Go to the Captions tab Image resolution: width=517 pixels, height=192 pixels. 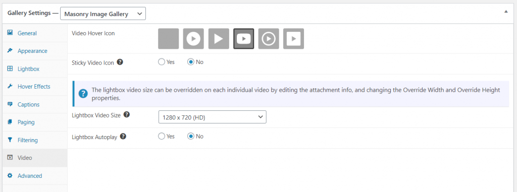click(35, 104)
